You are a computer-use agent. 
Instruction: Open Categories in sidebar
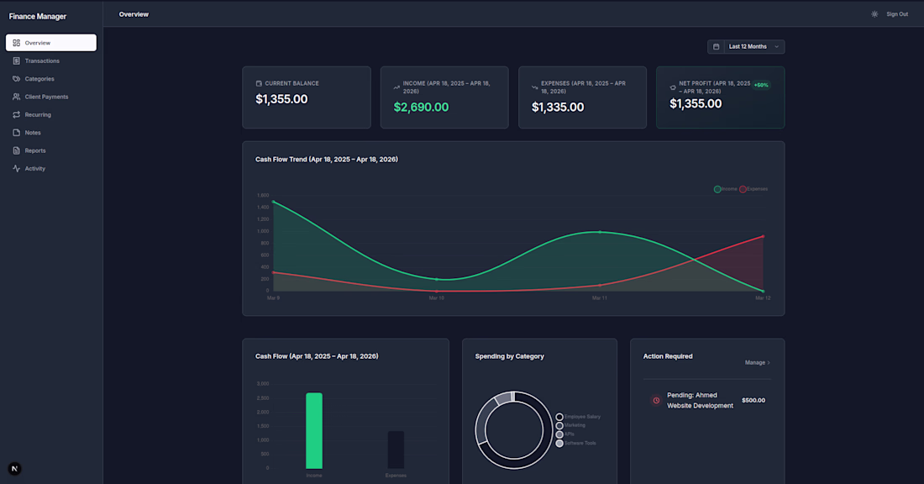(51, 79)
